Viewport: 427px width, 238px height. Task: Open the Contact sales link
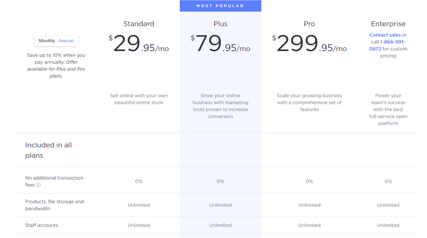click(x=385, y=35)
